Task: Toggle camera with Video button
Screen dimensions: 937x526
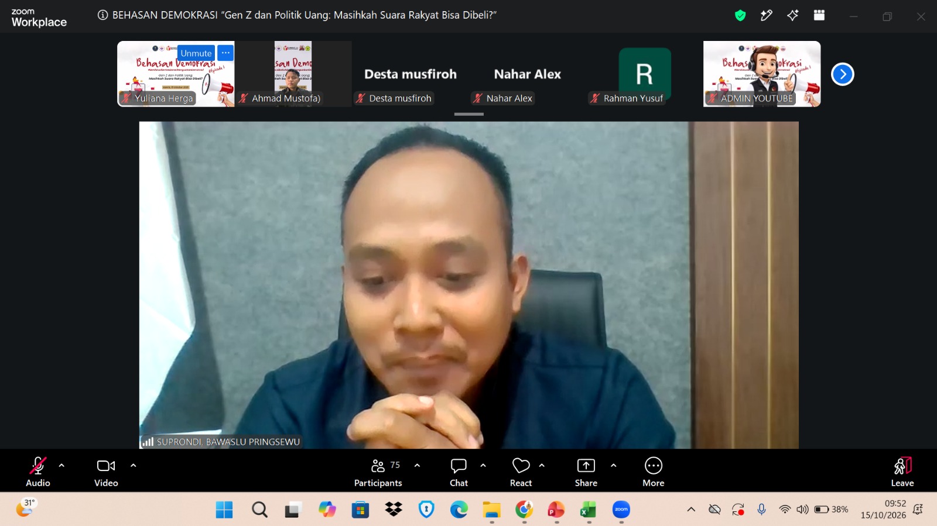Action: pyautogui.click(x=106, y=472)
